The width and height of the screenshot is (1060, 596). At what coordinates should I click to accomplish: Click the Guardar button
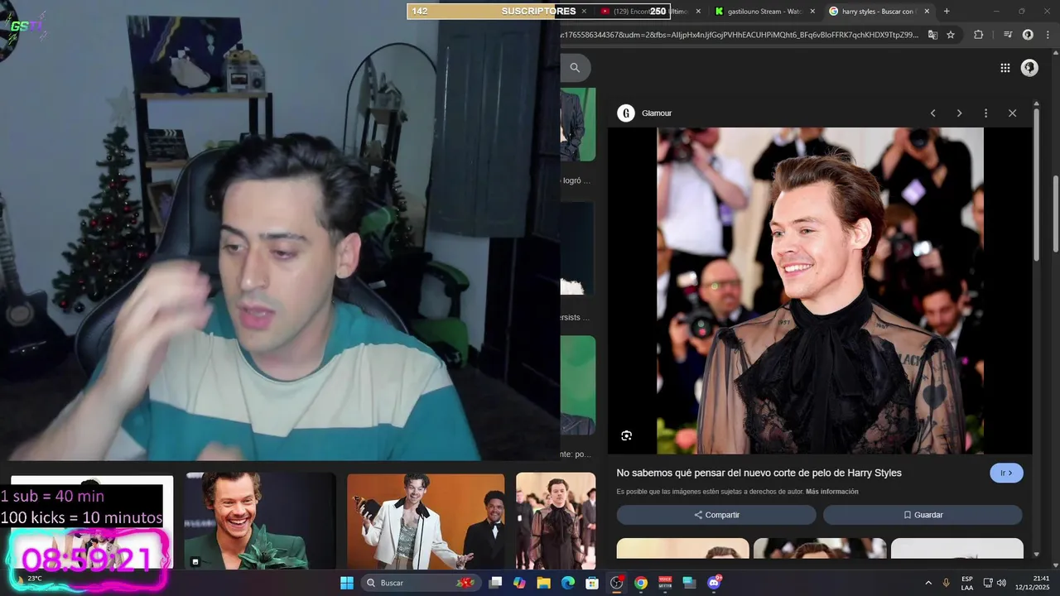click(923, 515)
